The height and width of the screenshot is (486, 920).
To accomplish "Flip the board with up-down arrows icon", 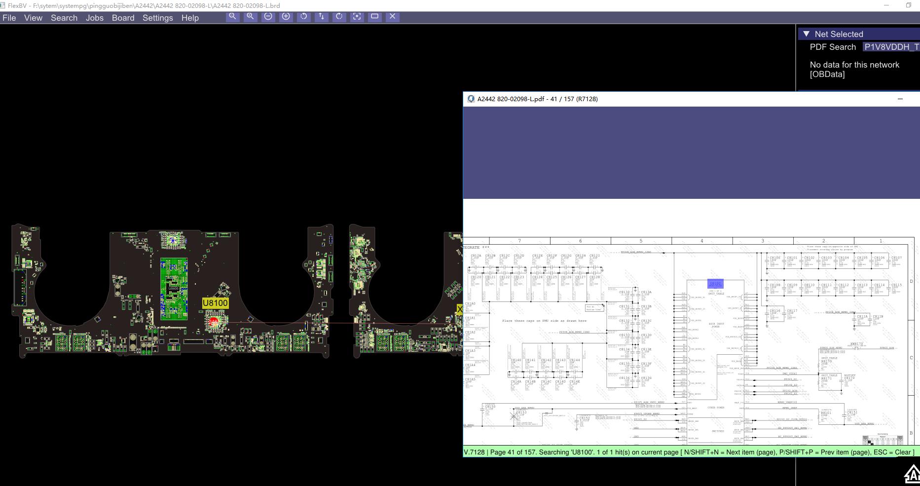I will pos(321,16).
